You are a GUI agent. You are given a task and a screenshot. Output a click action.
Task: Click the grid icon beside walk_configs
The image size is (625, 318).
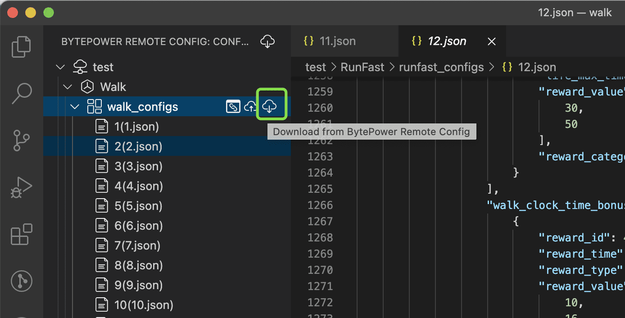pyautogui.click(x=95, y=107)
